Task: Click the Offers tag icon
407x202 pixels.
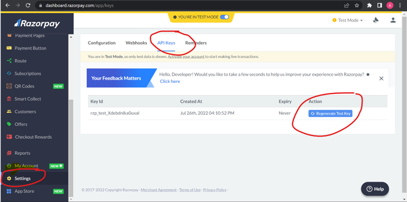Action: point(9,124)
